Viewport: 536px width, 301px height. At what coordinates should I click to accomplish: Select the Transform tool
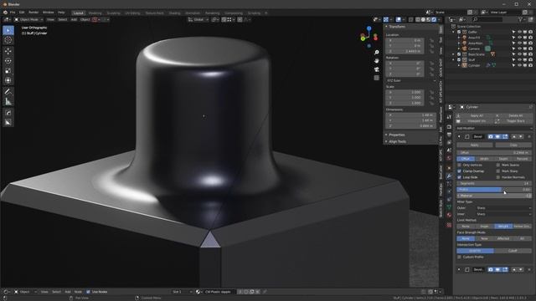[8, 80]
